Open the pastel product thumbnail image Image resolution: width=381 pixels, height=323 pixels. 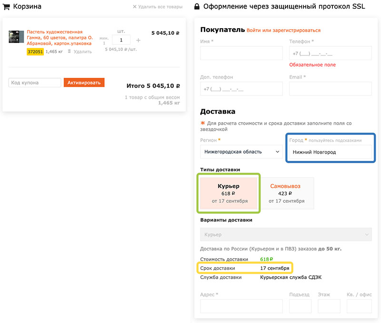(x=16, y=37)
